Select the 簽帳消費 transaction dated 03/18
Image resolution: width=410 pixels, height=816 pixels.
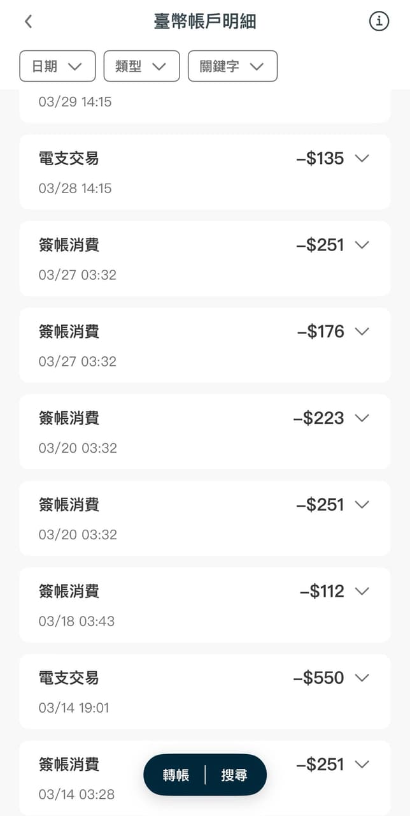(x=159, y=605)
